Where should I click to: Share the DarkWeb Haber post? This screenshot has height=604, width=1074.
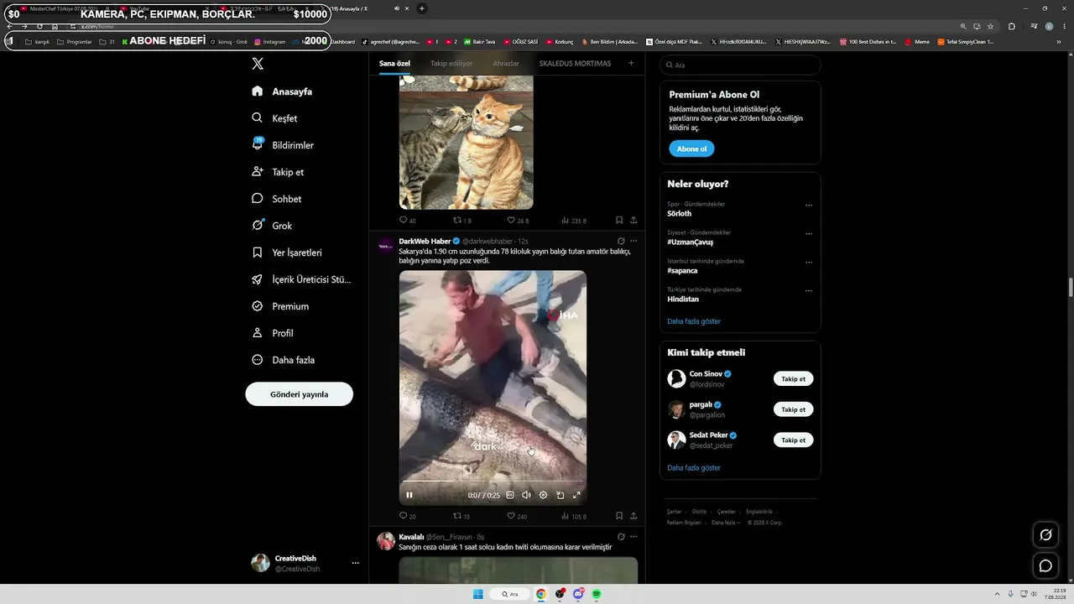[633, 516]
